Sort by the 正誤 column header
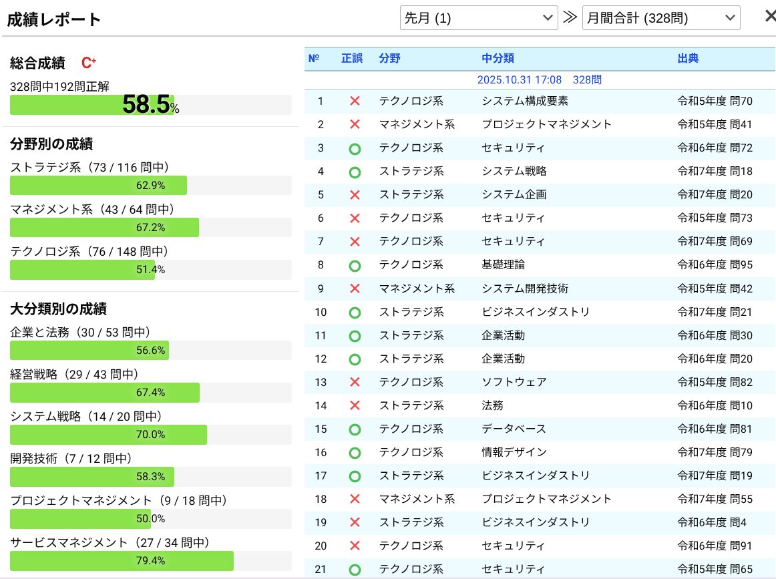 click(x=351, y=59)
